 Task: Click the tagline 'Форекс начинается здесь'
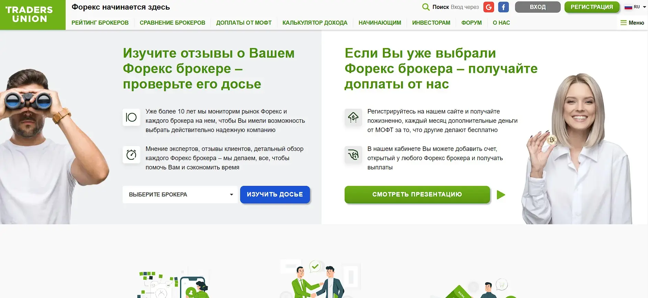coord(121,7)
